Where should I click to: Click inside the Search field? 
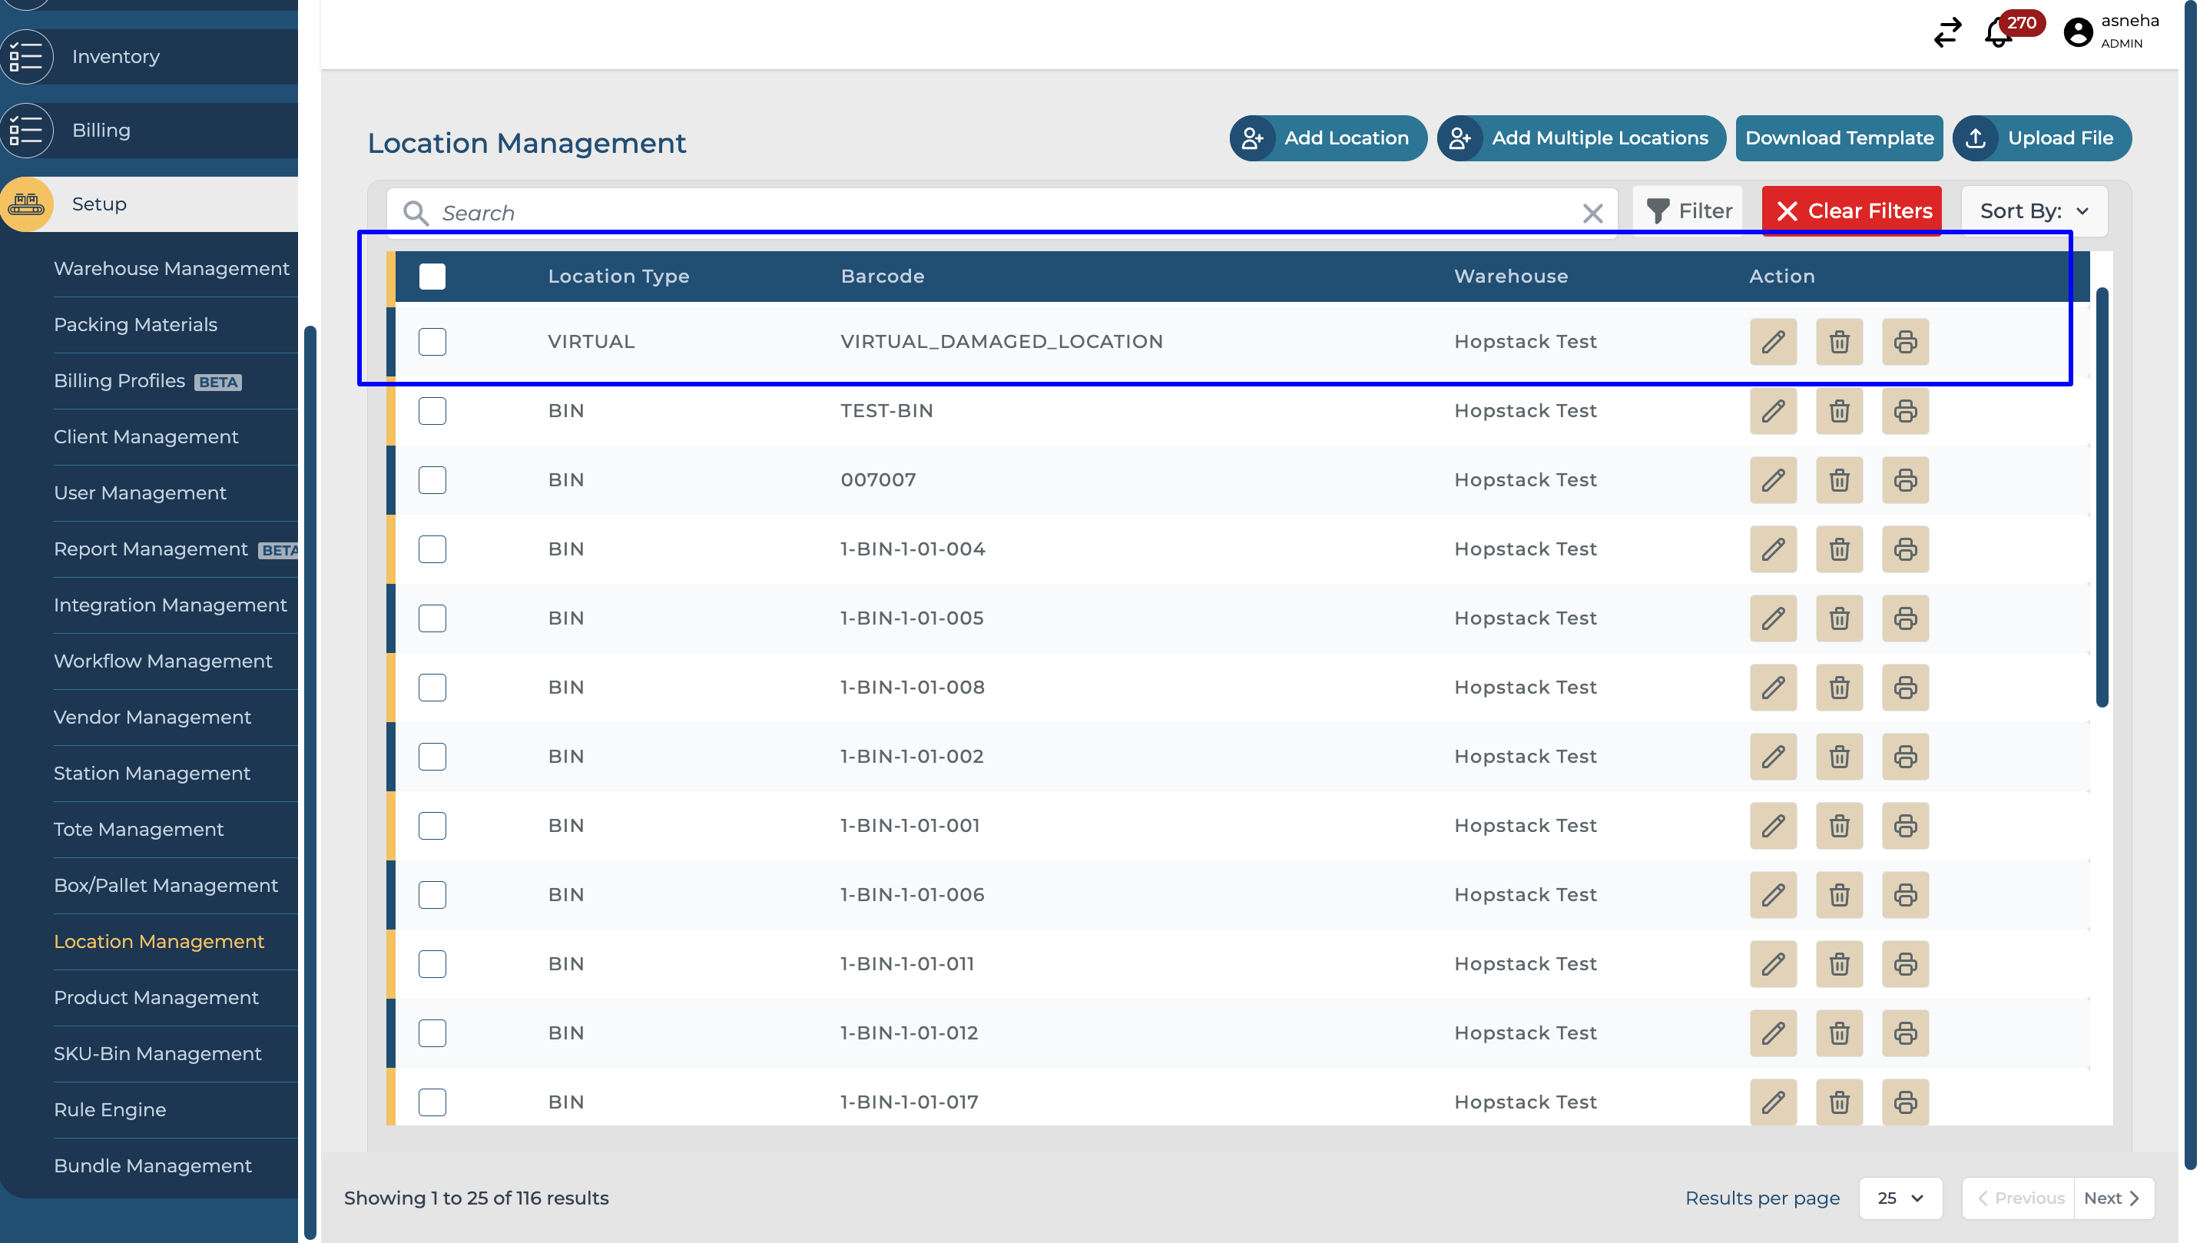pos(854,213)
